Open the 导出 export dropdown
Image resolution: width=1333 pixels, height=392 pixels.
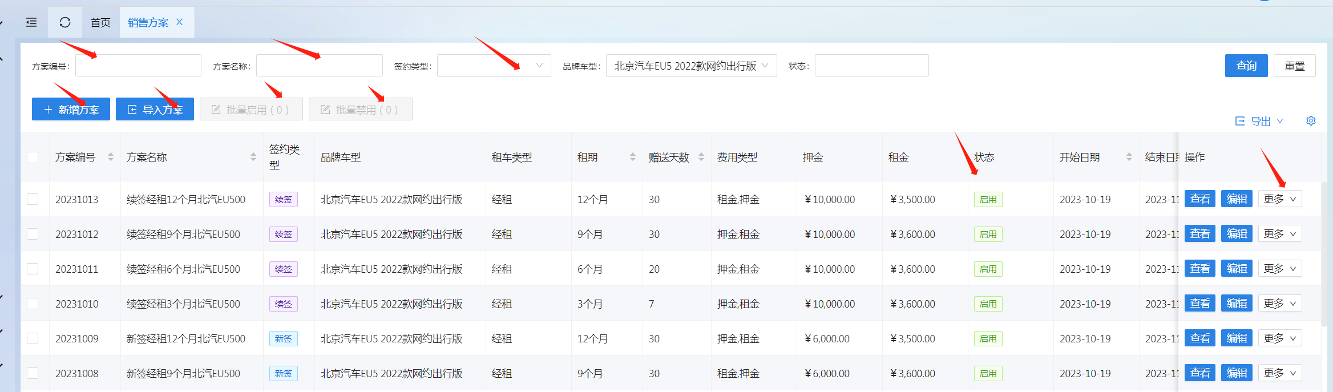(1259, 121)
